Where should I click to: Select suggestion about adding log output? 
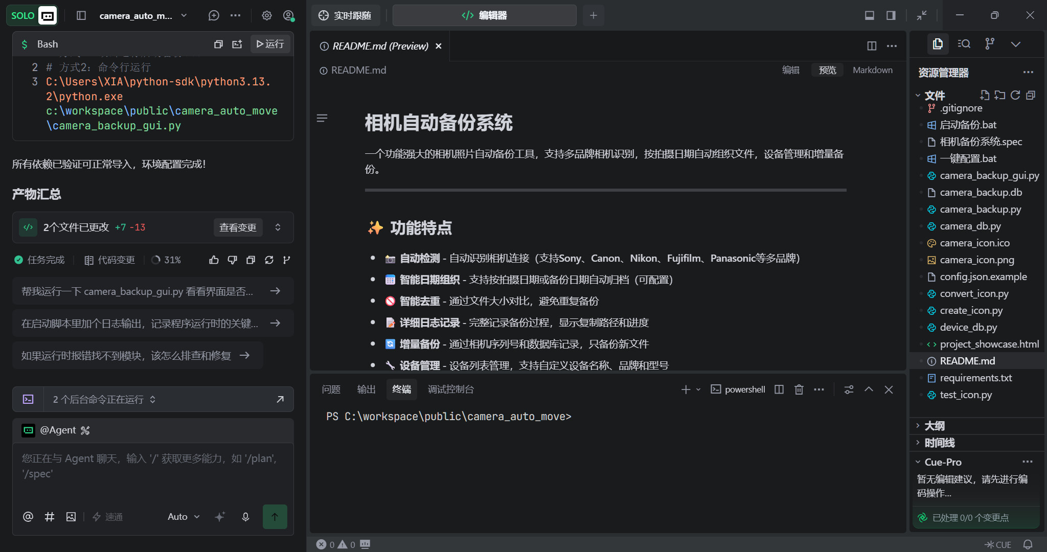click(153, 323)
